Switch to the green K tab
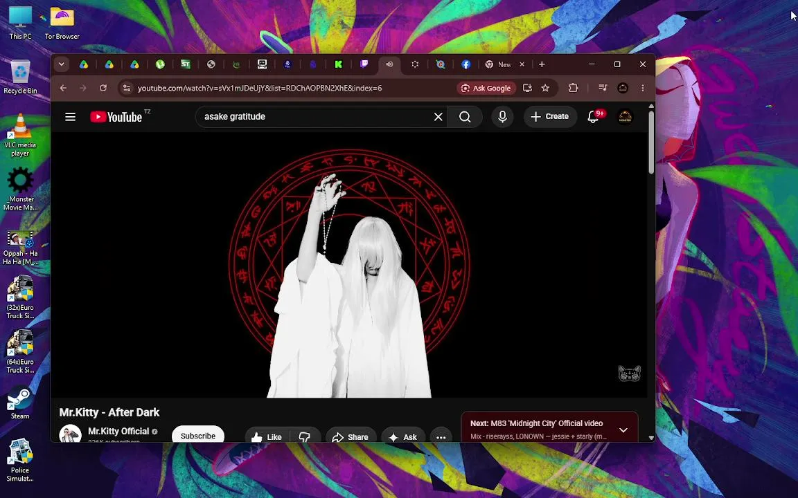The image size is (798, 498). click(x=339, y=64)
